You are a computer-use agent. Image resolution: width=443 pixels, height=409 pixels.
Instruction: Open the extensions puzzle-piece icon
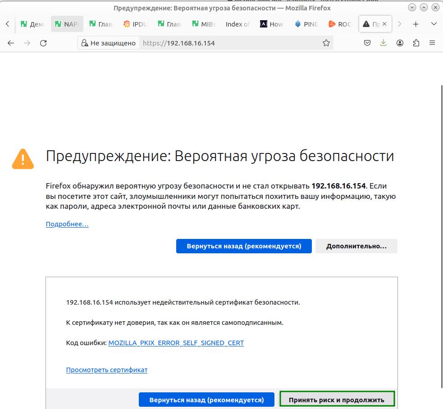pyautogui.click(x=416, y=43)
